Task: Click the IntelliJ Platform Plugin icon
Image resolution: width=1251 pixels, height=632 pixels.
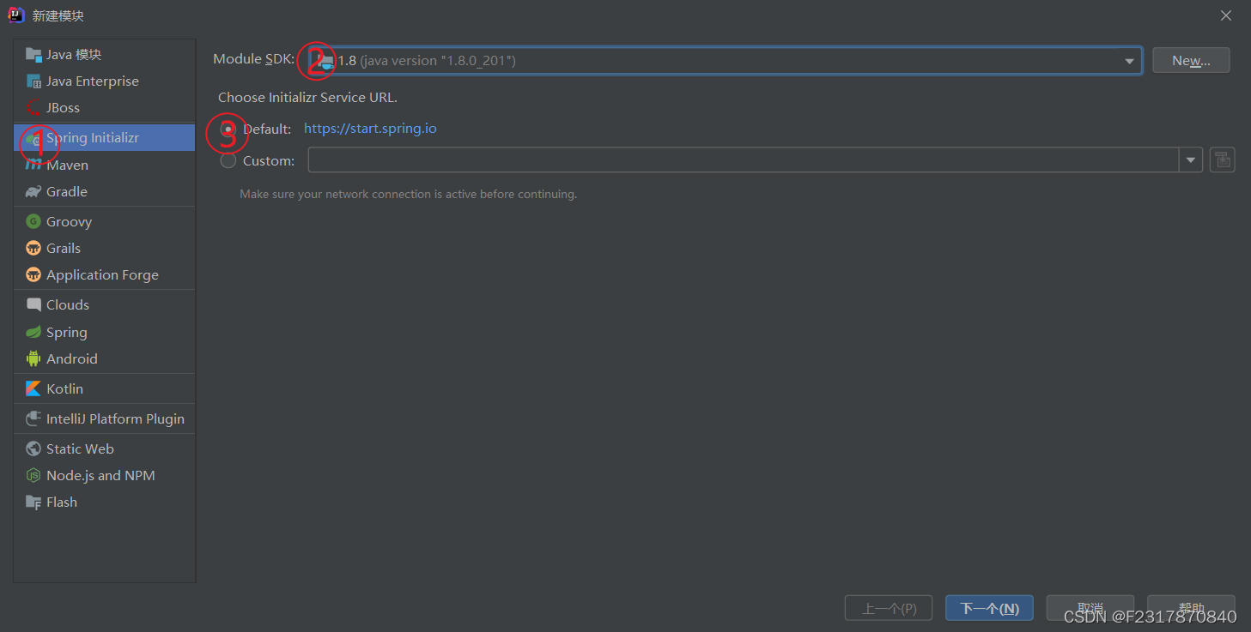Action: [33, 418]
